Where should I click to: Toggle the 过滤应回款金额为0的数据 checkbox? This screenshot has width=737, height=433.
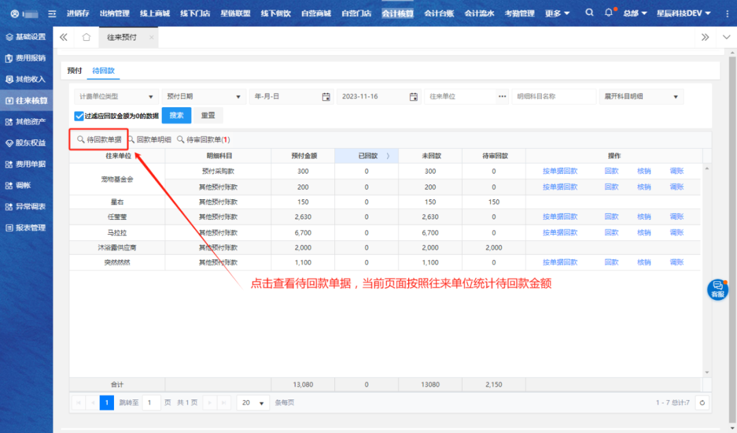(79, 116)
